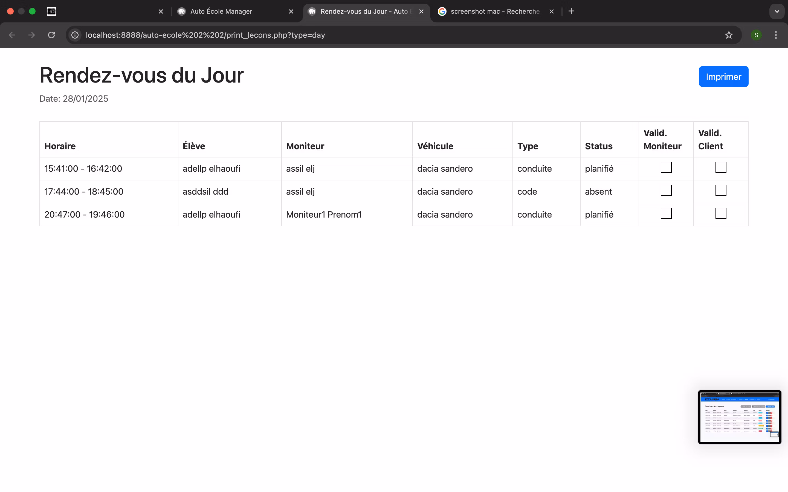This screenshot has width=788, height=492.
Task: Expand the tab search chevron dropdown
Action: point(777,11)
